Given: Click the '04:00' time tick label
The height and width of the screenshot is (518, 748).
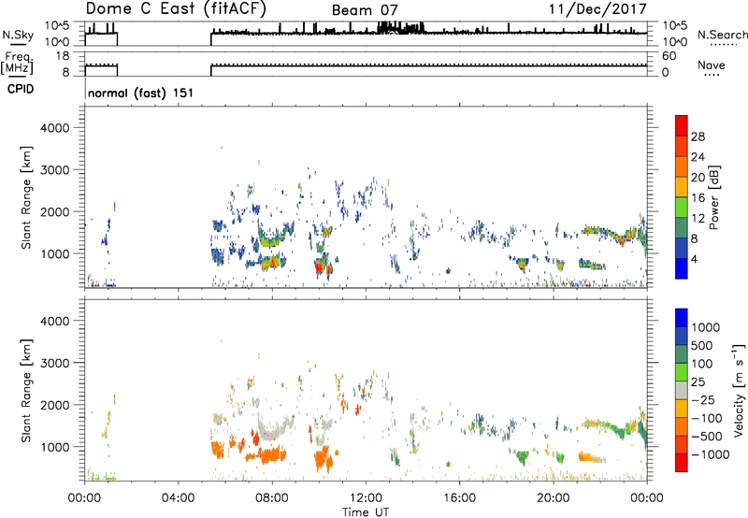Looking at the screenshot, I should pyautogui.click(x=178, y=498).
